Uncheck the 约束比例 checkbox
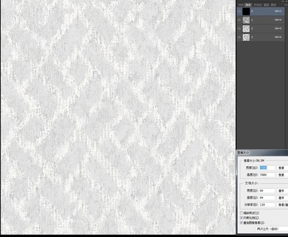This screenshot has height=237, width=288. pos(241,218)
